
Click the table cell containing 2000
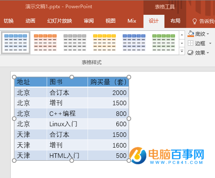[x=108, y=92]
